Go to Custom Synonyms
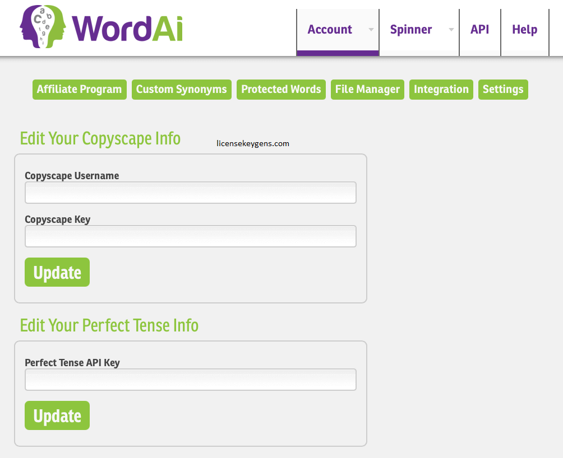 [181, 89]
